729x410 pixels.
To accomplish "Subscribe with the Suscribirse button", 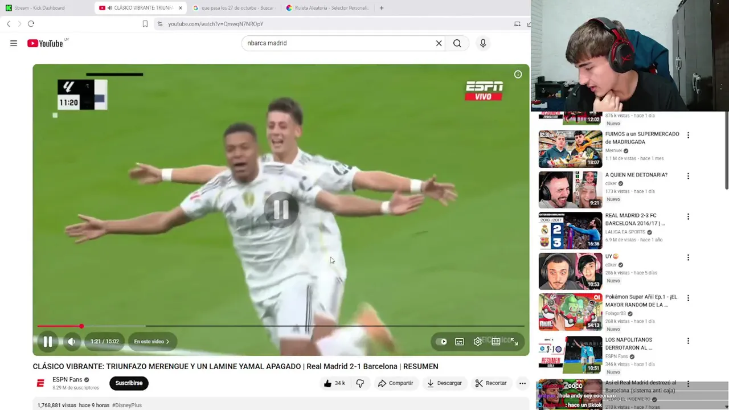I will click(x=129, y=383).
